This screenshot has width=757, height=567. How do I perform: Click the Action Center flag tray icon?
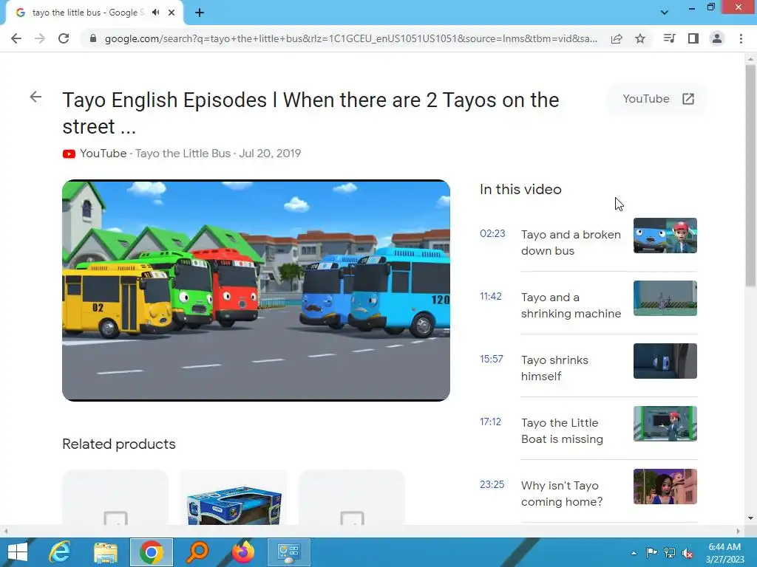651,553
